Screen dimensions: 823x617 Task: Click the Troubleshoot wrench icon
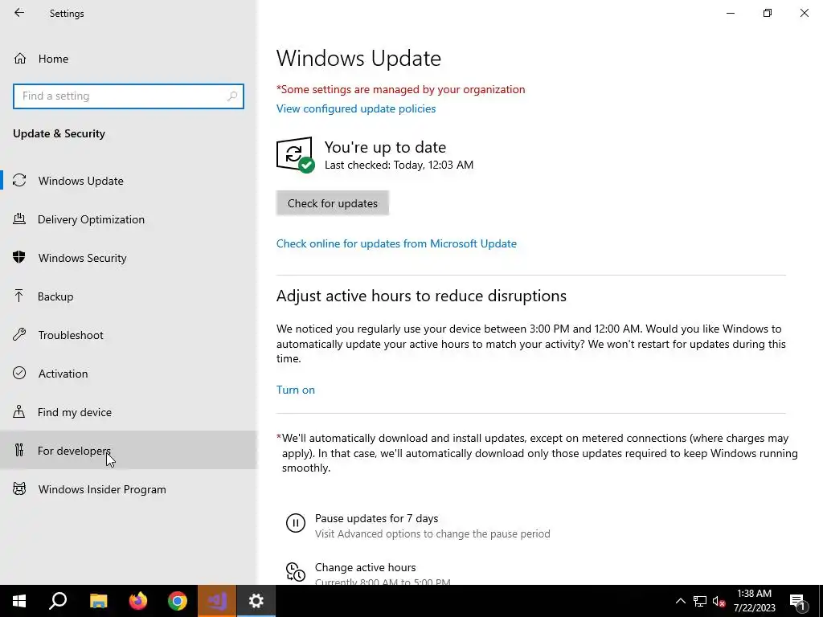(19, 335)
